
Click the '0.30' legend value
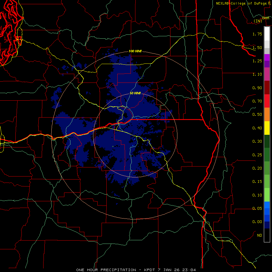(x=257, y=141)
